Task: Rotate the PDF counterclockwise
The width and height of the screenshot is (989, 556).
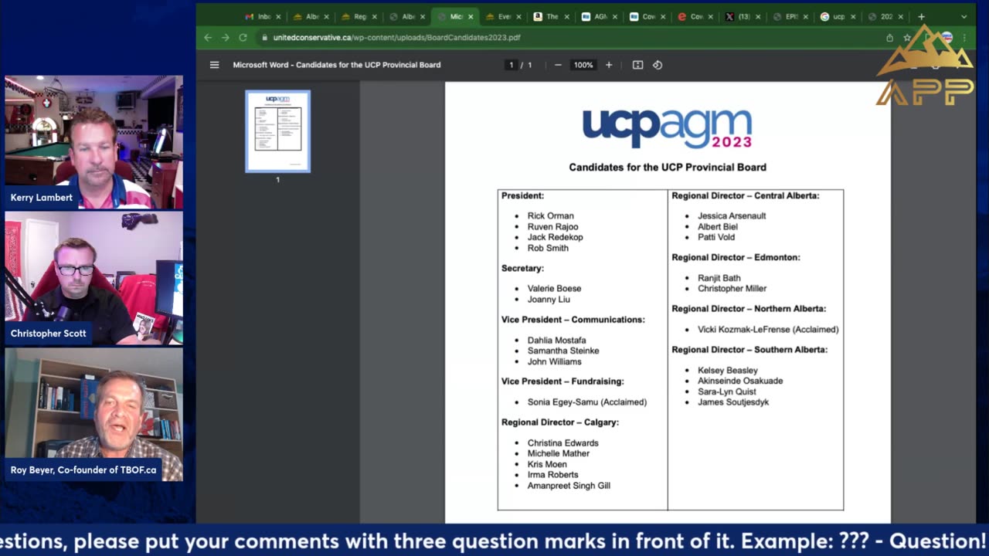Action: [658, 65]
